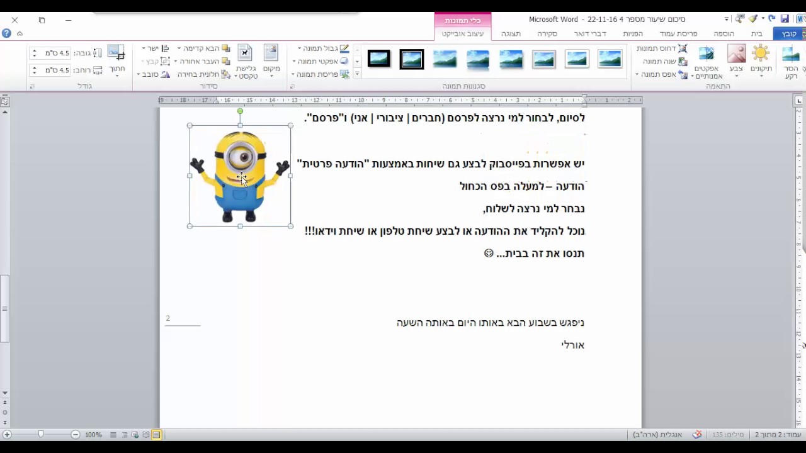Click the Redo icon in quick access toolbar
This screenshot has height=453, width=806.
771,20
